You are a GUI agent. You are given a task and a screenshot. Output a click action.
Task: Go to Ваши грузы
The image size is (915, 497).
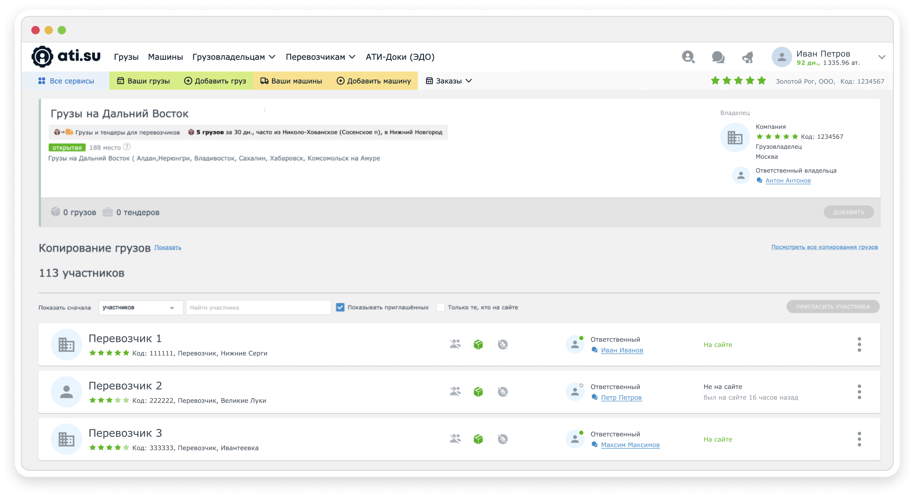[143, 81]
